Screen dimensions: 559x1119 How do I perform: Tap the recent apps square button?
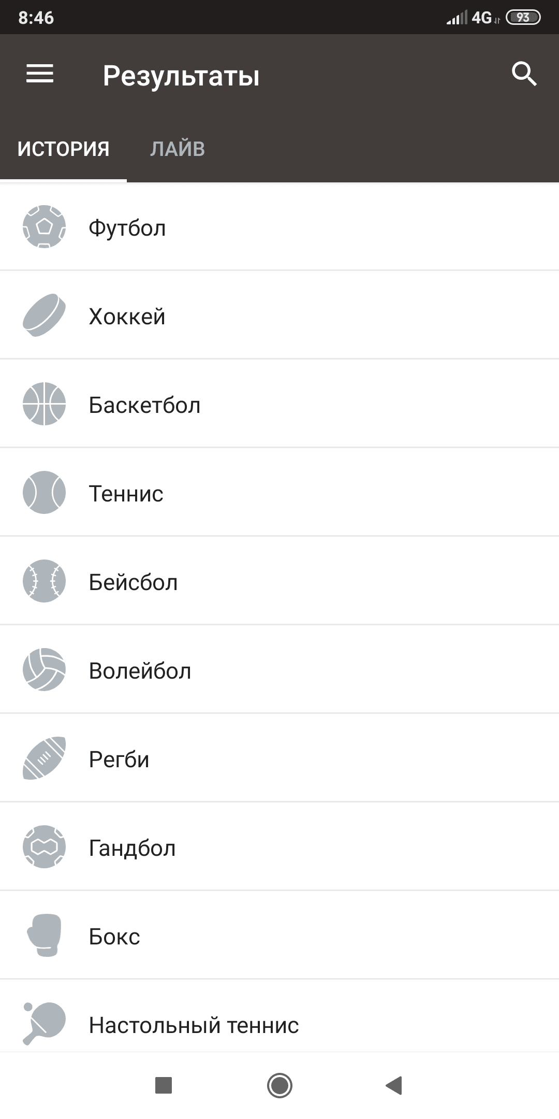[164, 1085]
